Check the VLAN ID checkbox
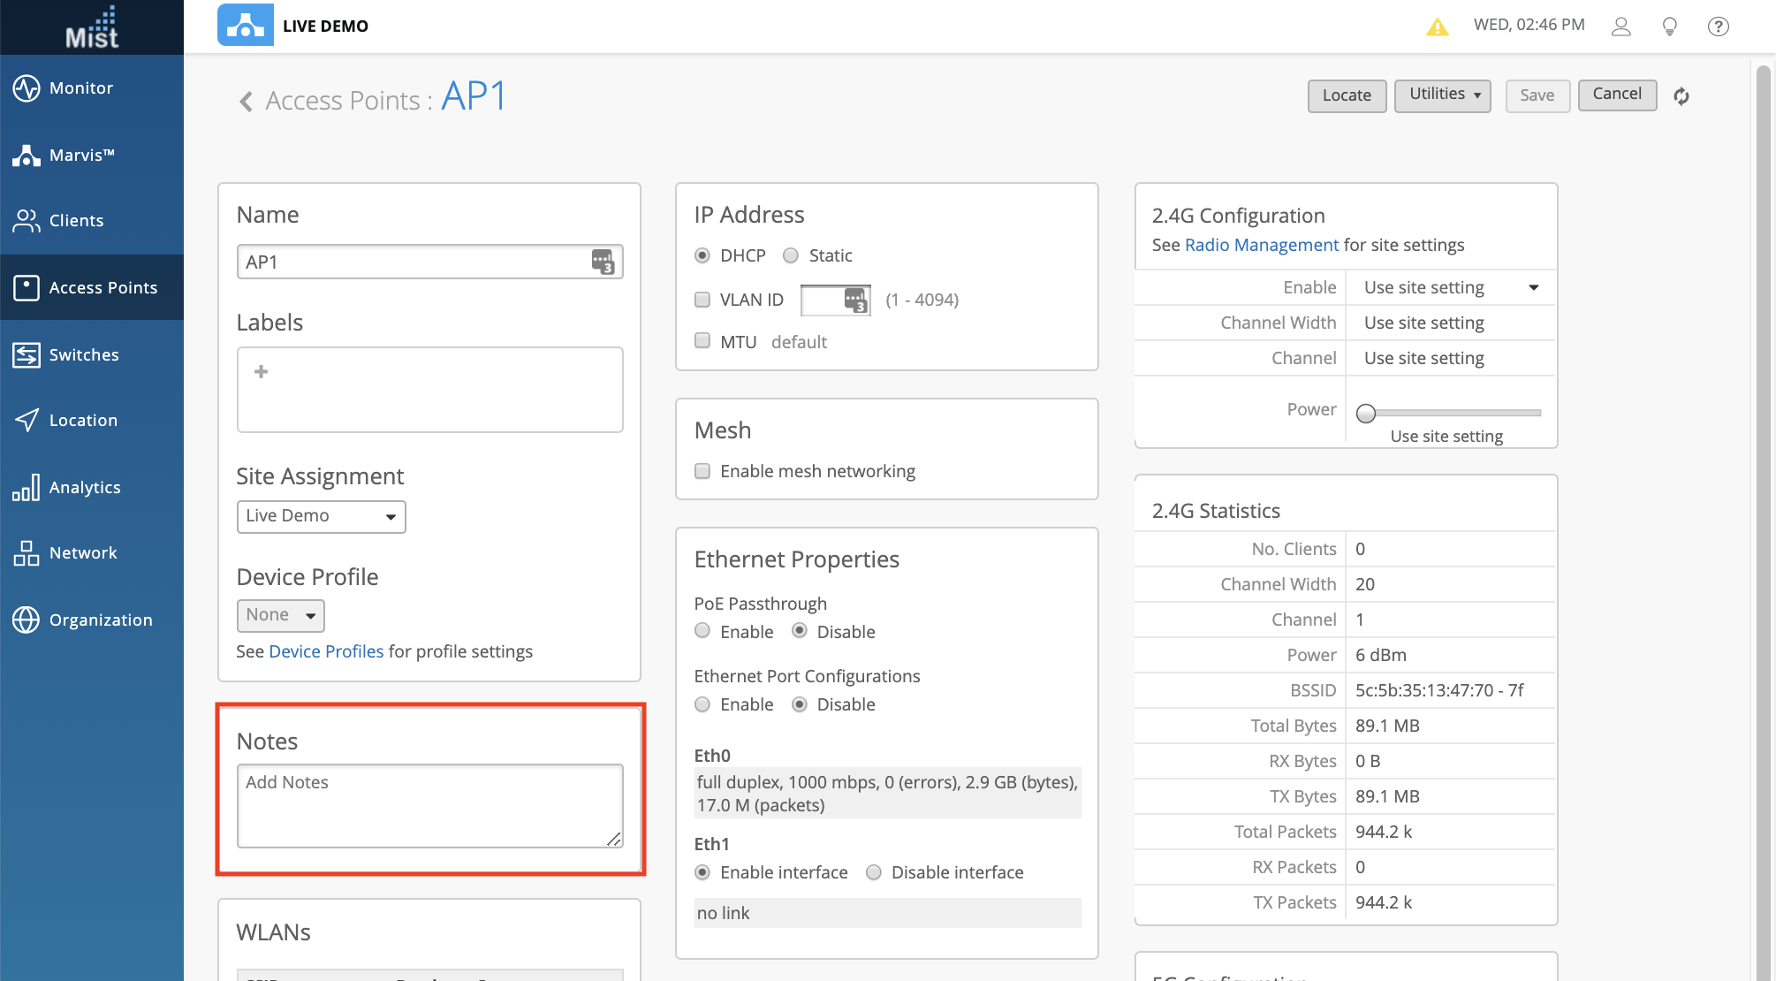The image size is (1776, 981). (702, 300)
